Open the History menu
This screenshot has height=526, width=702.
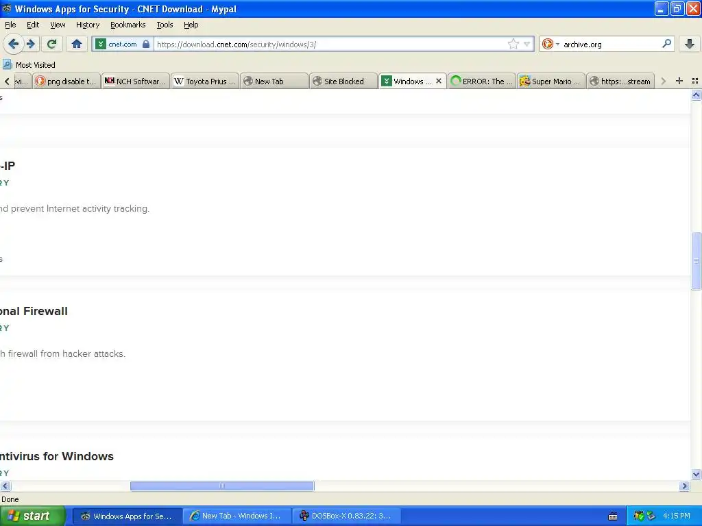click(87, 25)
